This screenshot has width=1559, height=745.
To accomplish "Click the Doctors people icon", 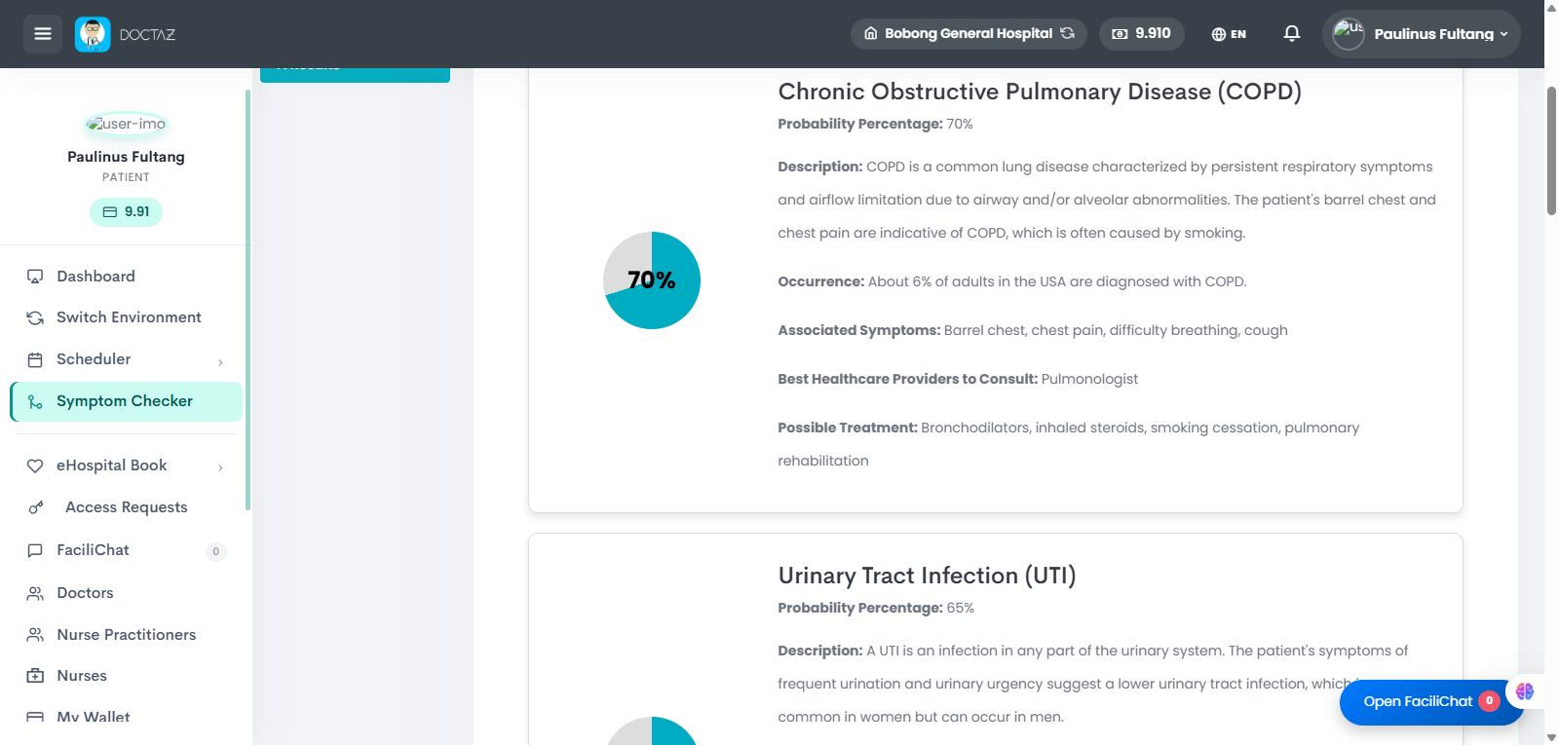I will tap(35, 593).
